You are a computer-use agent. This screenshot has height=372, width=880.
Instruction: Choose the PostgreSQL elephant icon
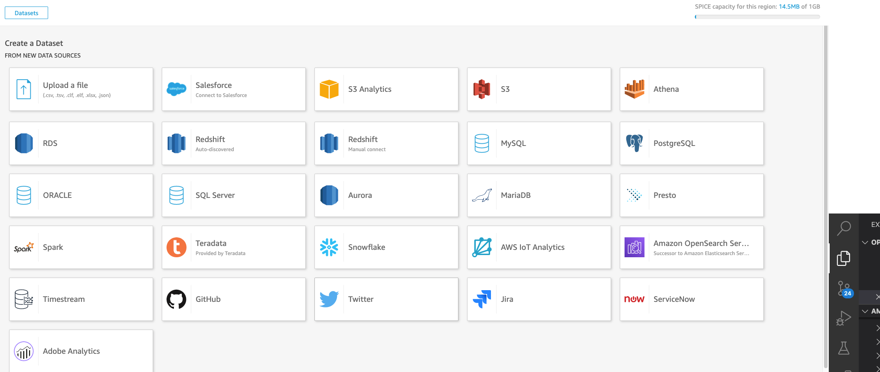coord(635,143)
